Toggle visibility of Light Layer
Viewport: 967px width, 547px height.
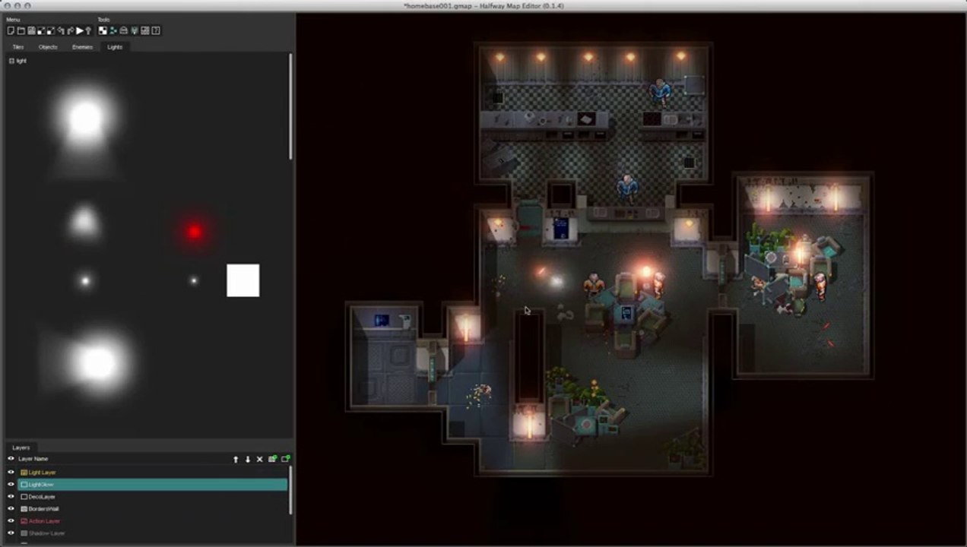tap(11, 473)
